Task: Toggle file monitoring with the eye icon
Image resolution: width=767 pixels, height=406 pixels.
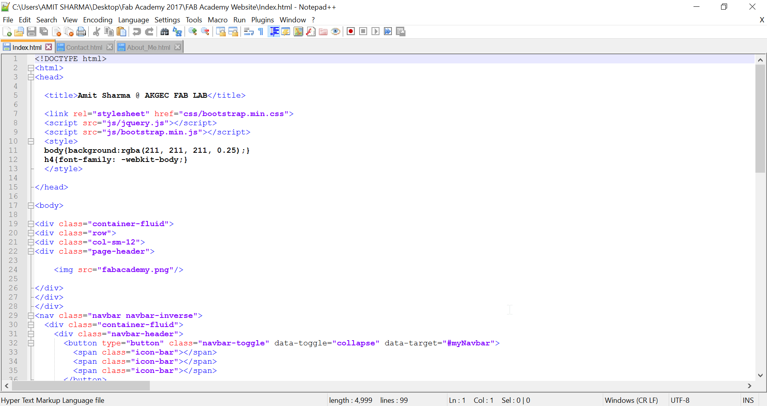Action: click(335, 32)
